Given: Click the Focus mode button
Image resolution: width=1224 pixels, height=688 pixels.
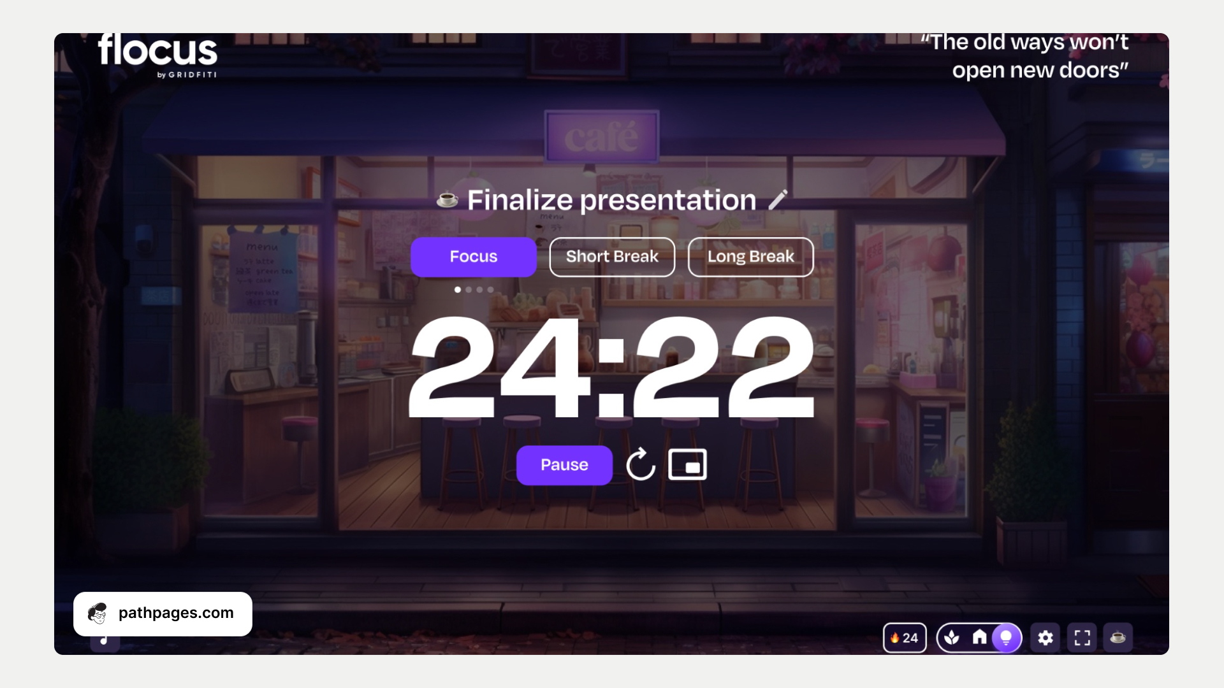Looking at the screenshot, I should pyautogui.click(x=473, y=256).
